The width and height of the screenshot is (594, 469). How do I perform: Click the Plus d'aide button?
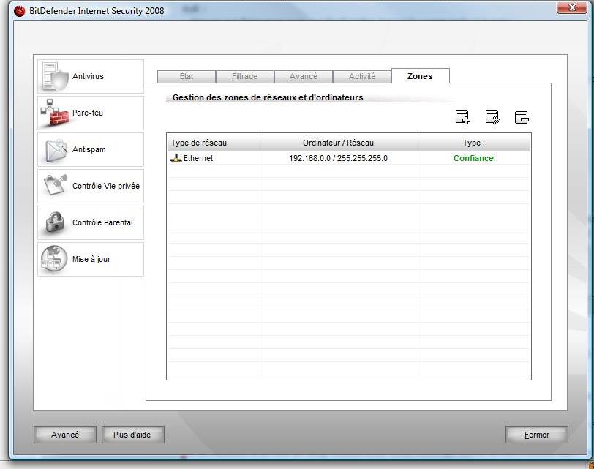(x=132, y=435)
